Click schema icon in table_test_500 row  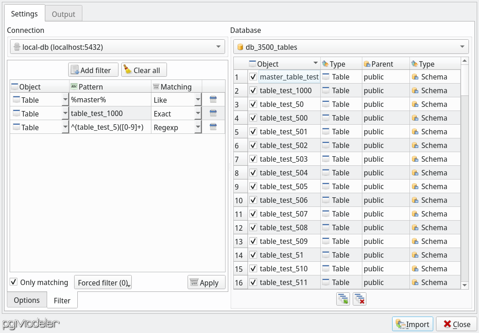click(415, 118)
